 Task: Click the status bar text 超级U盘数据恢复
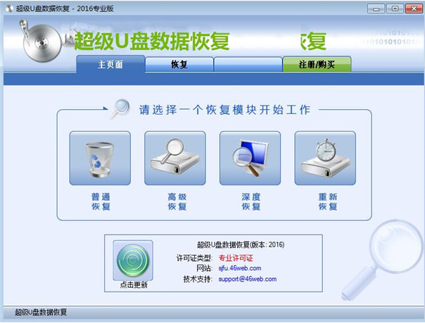[x=41, y=312]
